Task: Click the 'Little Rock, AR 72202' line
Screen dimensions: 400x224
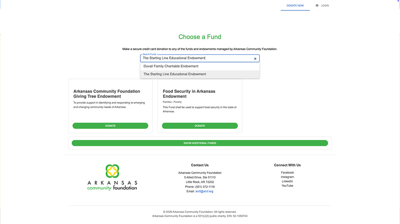Action: coord(200,182)
